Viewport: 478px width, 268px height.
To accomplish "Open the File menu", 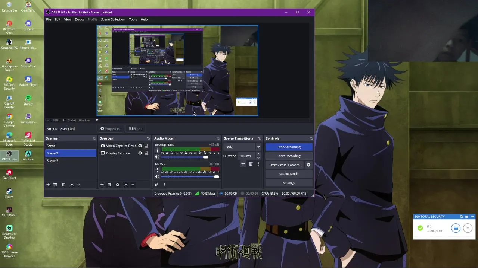I will point(49,19).
